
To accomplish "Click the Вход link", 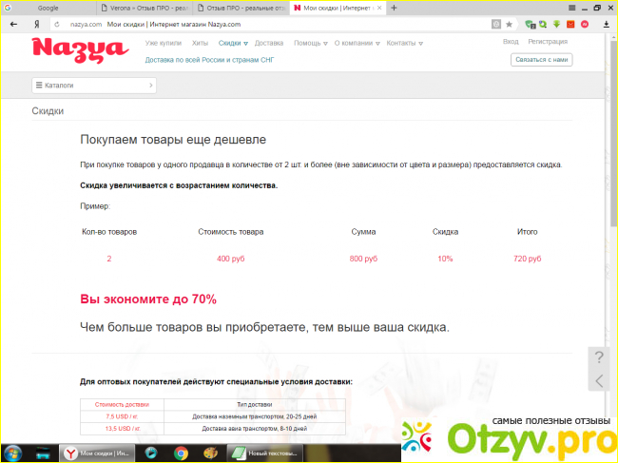I will coord(511,42).
